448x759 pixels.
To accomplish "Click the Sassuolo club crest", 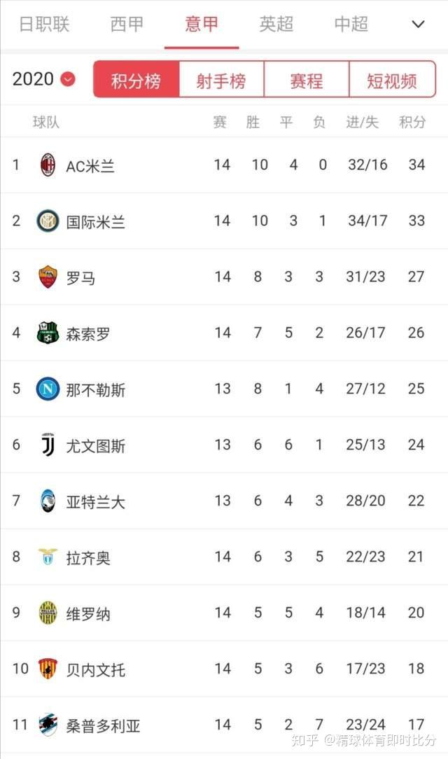I will coord(48,333).
